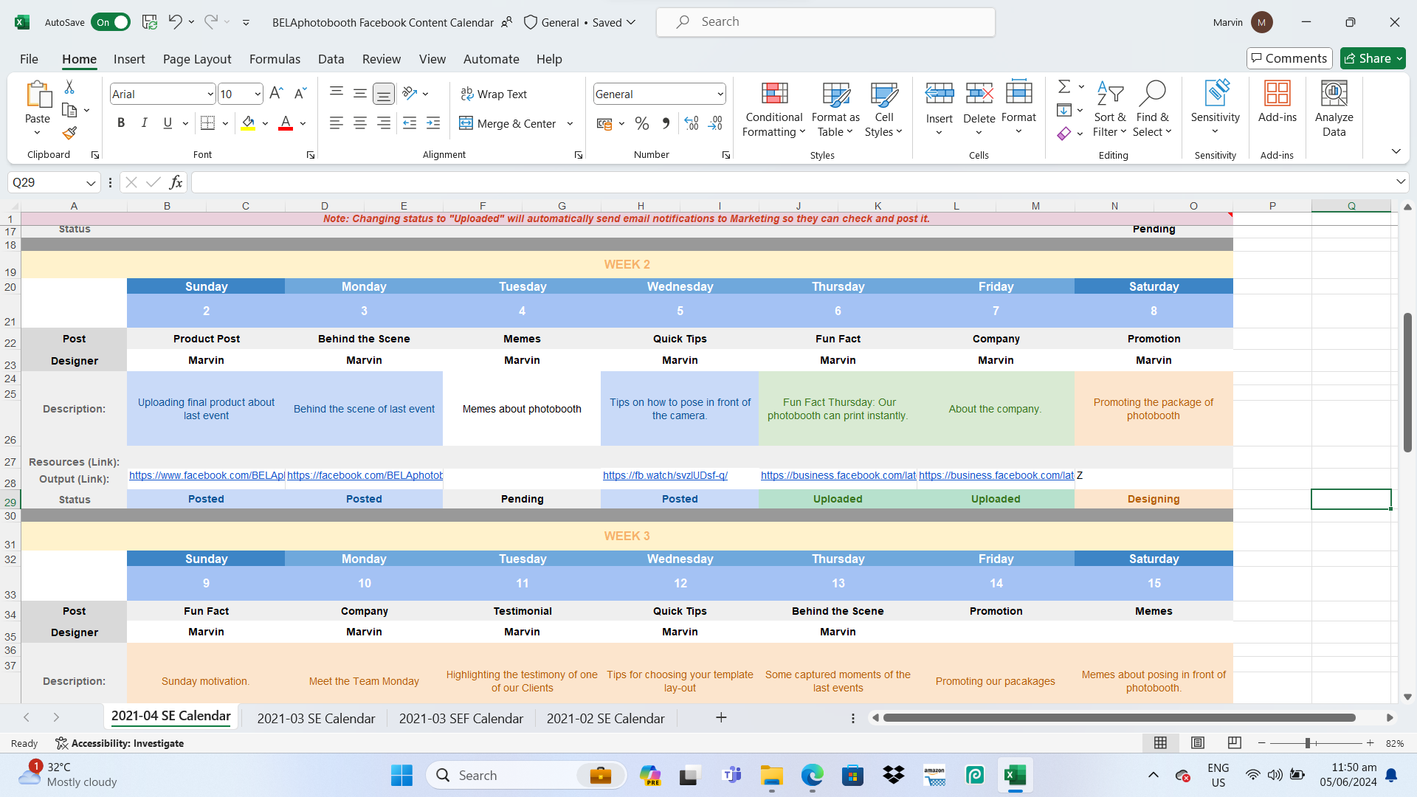1417x797 pixels.
Task: Apply Percent Style format
Action: point(642,123)
